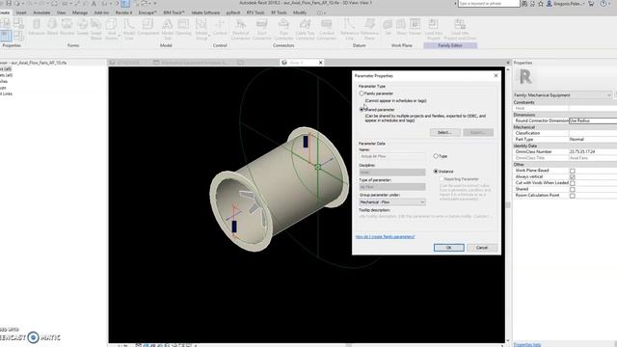Viewport: 617px width, 347px height.
Task: Select the Shared parameter radio button
Action: [362, 110]
